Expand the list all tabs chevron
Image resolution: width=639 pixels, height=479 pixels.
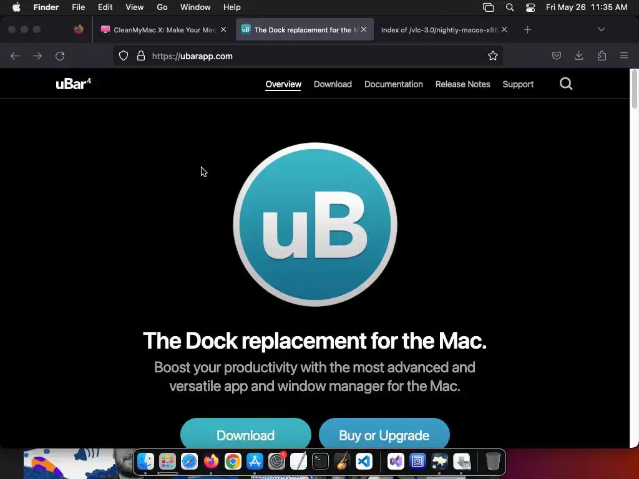pos(601,29)
